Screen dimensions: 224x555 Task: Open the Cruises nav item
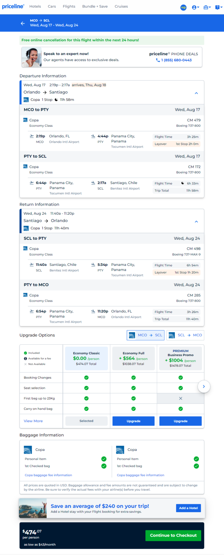click(x=121, y=6)
